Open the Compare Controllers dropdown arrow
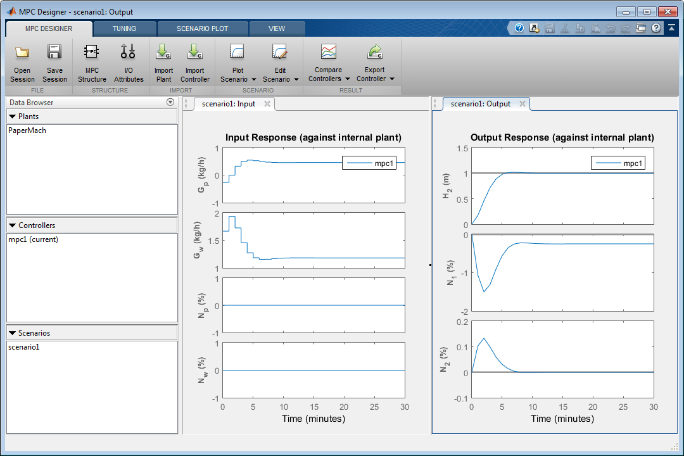 348,79
